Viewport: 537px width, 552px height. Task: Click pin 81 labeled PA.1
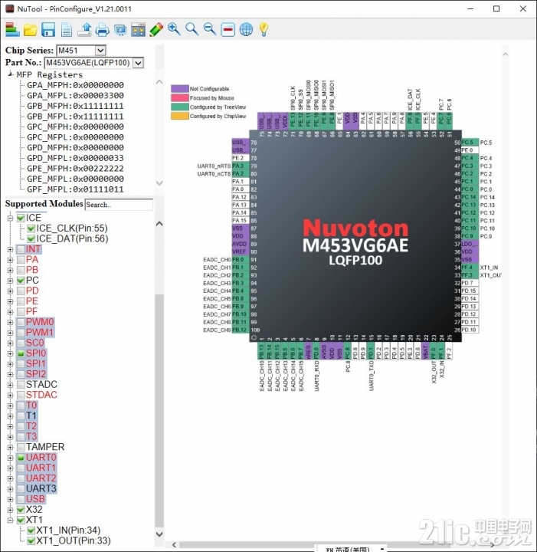(x=241, y=182)
